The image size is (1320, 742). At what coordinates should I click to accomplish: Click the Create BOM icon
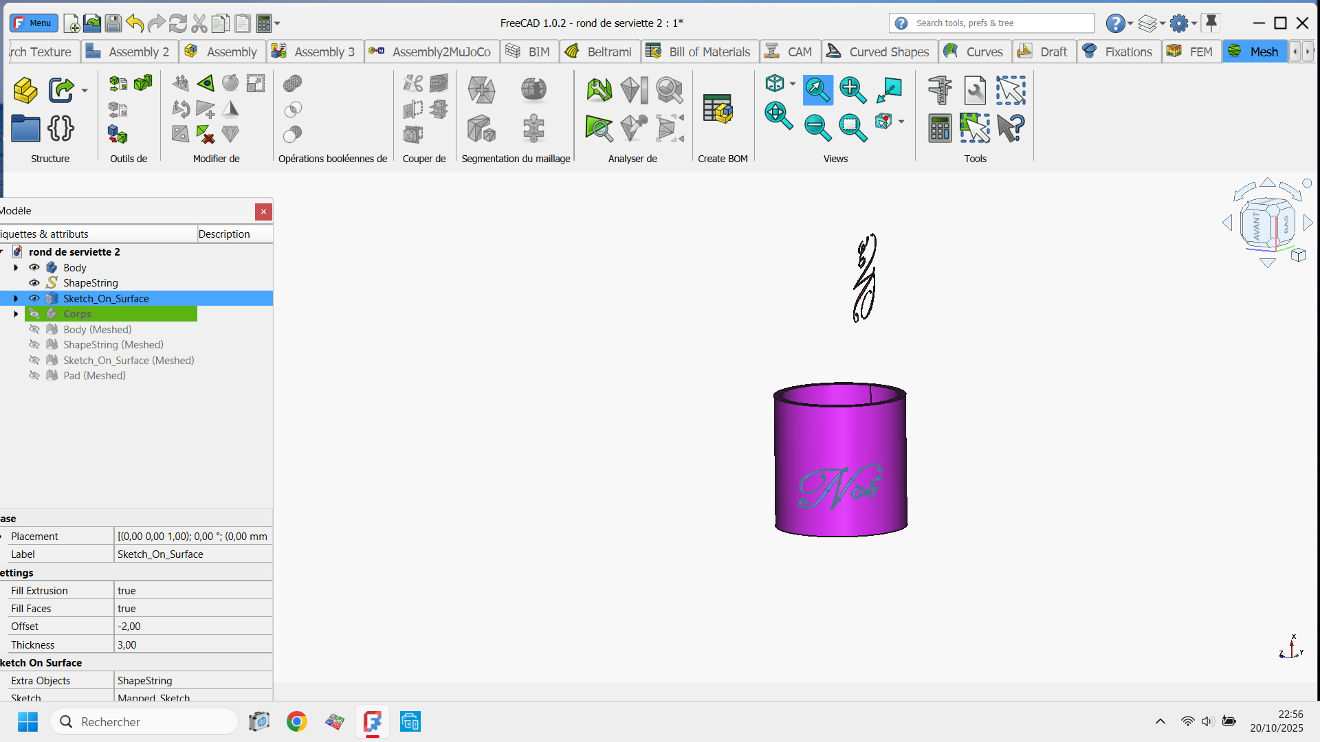pos(718,110)
